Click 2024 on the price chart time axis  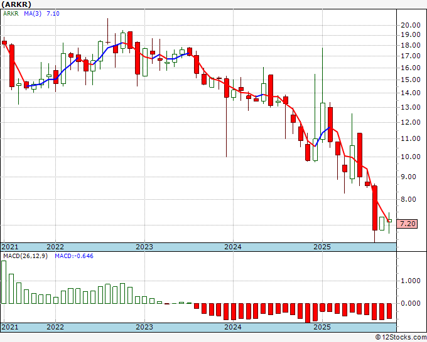[x=233, y=247]
